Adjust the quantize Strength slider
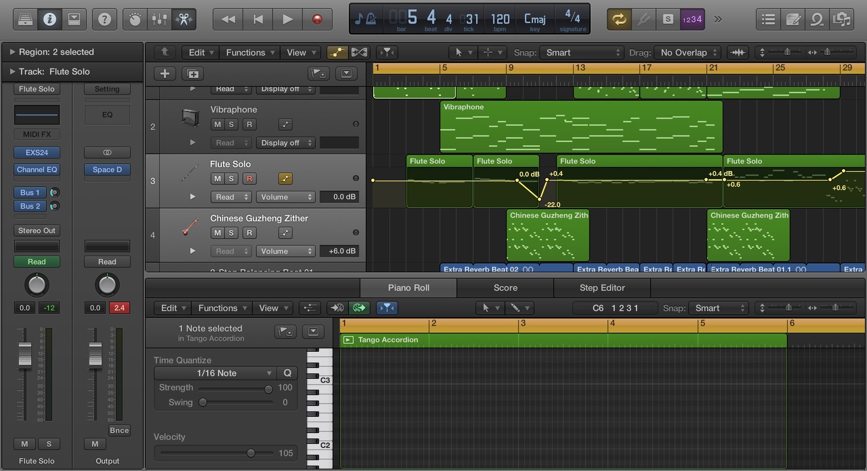Screen dimensions: 867x471 268,389
